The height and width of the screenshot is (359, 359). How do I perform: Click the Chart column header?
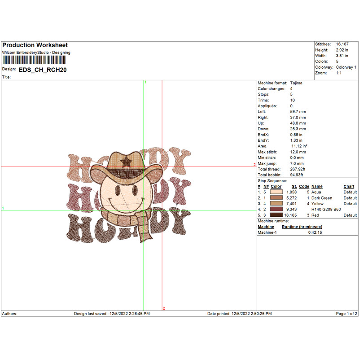(349, 186)
